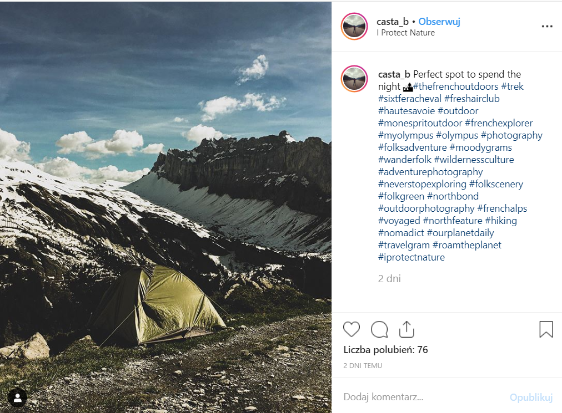
Task: Open the #hautesavoie hashtag
Action: click(x=407, y=111)
